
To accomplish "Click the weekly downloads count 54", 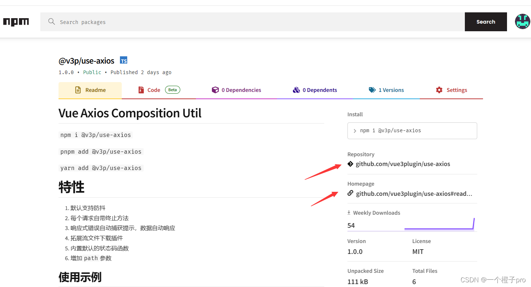I will (351, 225).
